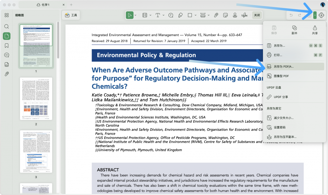The height and width of the screenshot is (195, 328).
Task: Click the 'Environmental Policy & Regulation' banner text
Action: click(146, 55)
